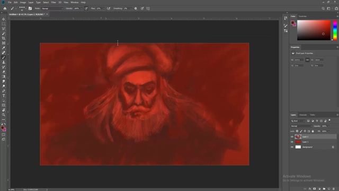The height and width of the screenshot is (191, 339).
Task: Click Create adjustment layer icon
Action: tap(319, 189)
